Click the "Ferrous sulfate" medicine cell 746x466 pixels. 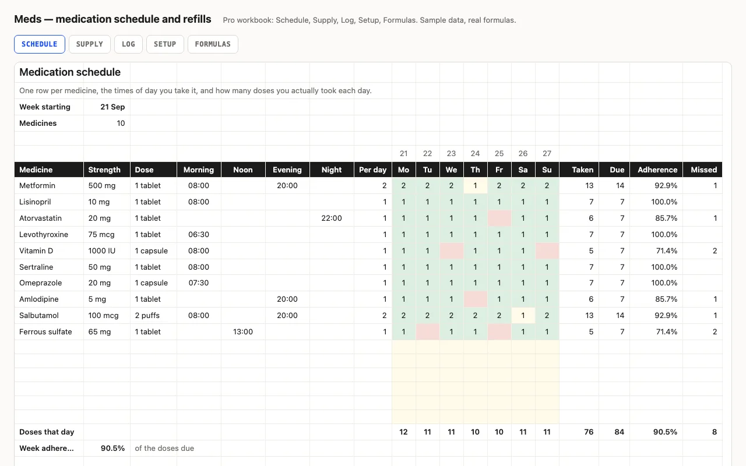[49, 332]
